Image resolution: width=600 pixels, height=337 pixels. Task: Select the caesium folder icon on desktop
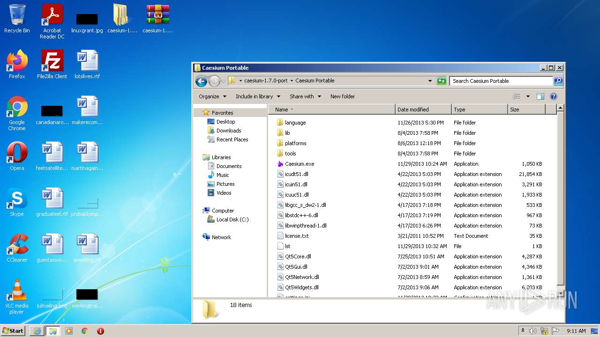point(122,19)
